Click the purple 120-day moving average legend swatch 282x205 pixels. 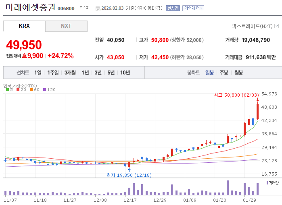pyautogui.click(x=45, y=89)
